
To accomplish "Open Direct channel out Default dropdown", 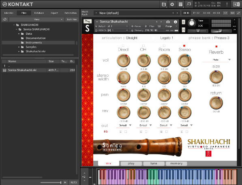I will [124, 126].
